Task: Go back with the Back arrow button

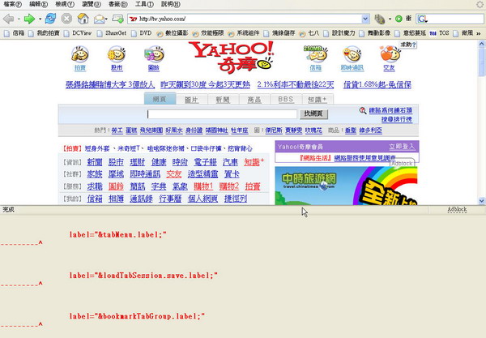Action: 9,19
